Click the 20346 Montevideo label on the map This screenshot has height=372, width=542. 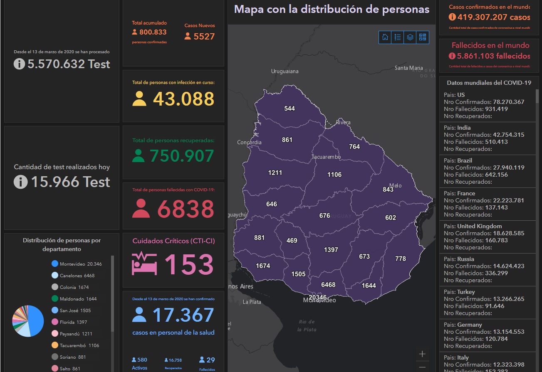click(x=318, y=298)
